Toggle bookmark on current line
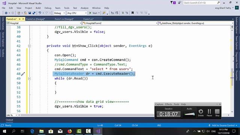Image resolution: width=240 pixels, height=135 pixels. pyautogui.click(x=132, y=13)
